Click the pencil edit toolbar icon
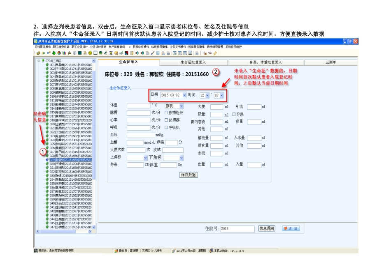 [x=153, y=53]
